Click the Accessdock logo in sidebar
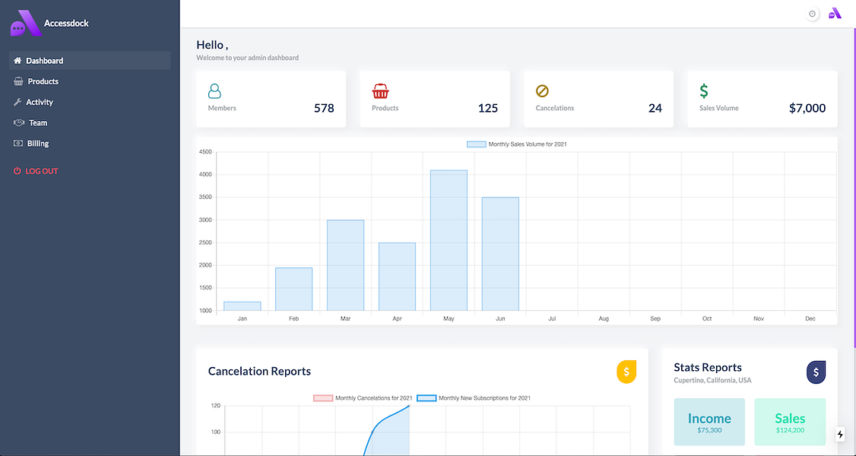This screenshot has height=456, width=856. (x=26, y=23)
